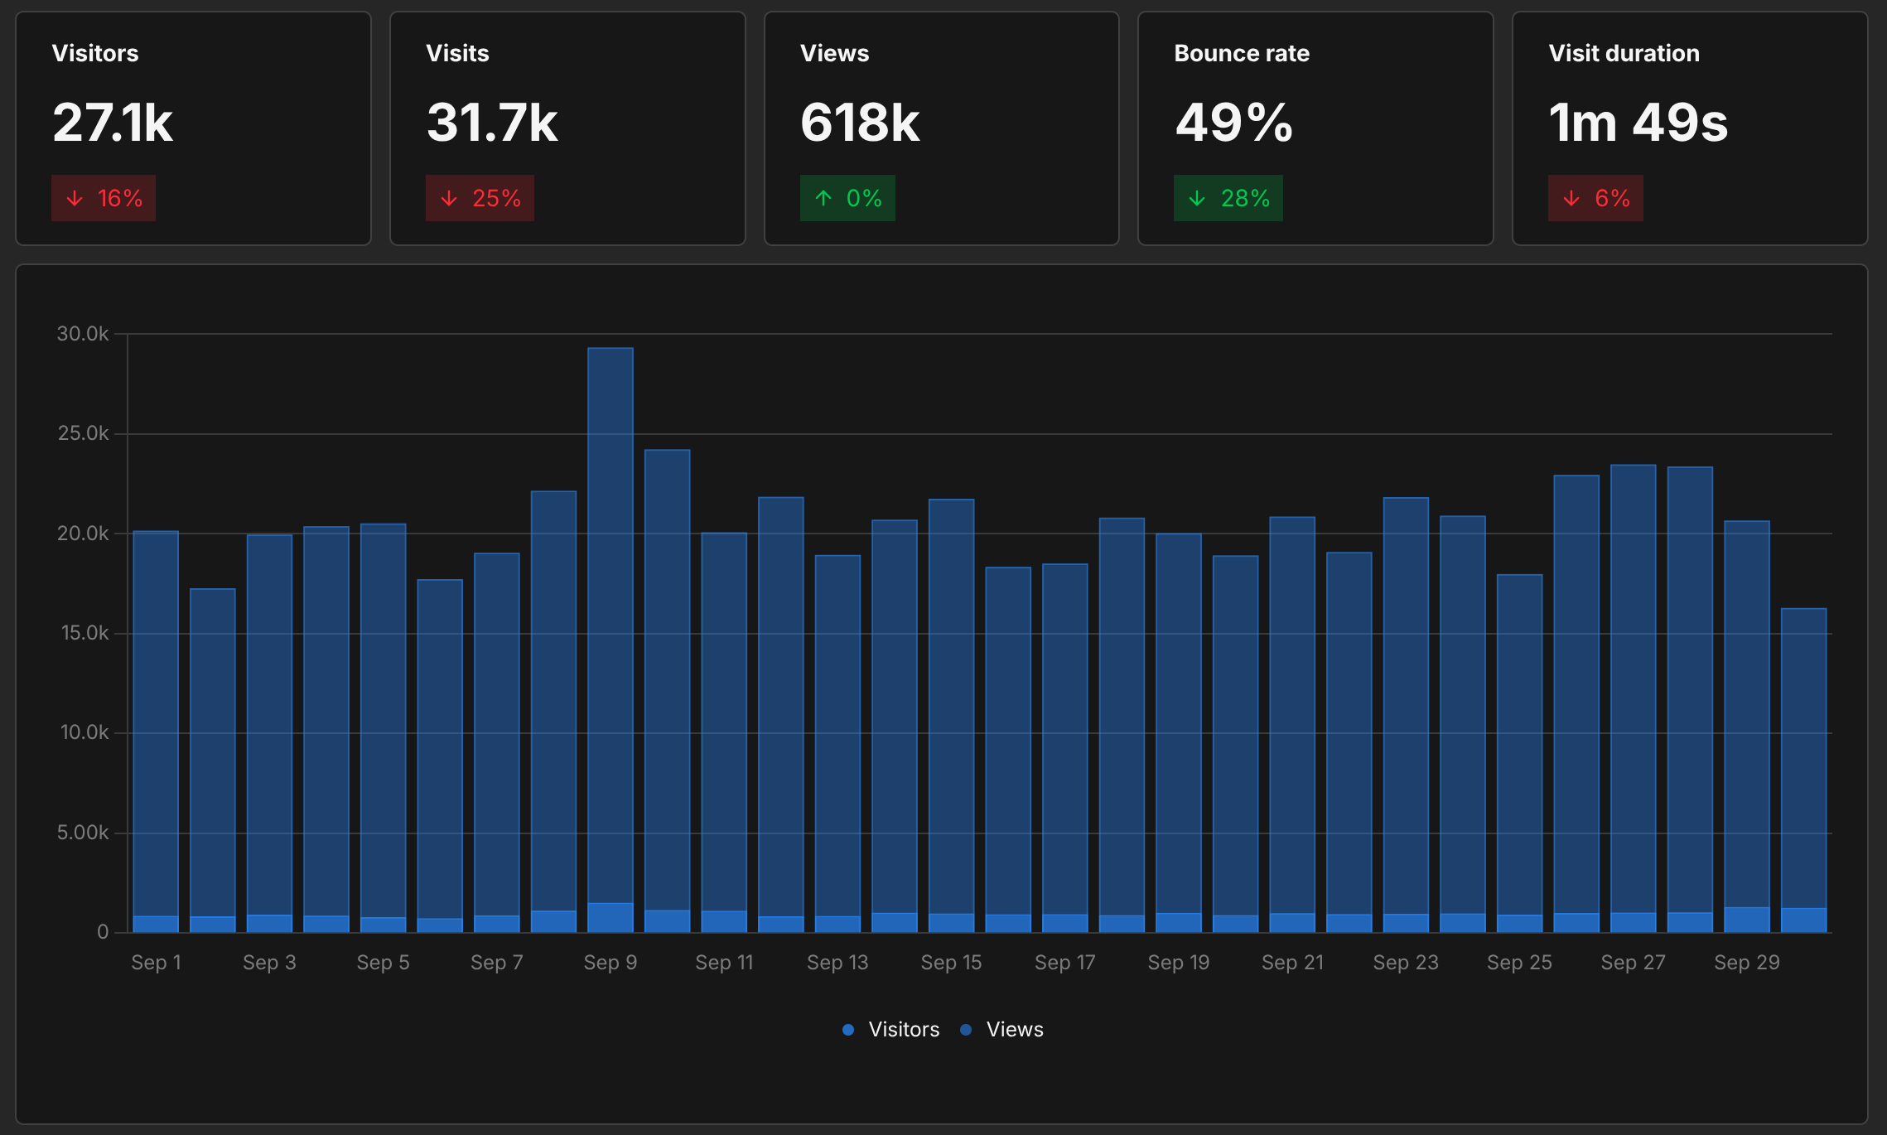Click the Sep 15 views bar

click(x=952, y=707)
